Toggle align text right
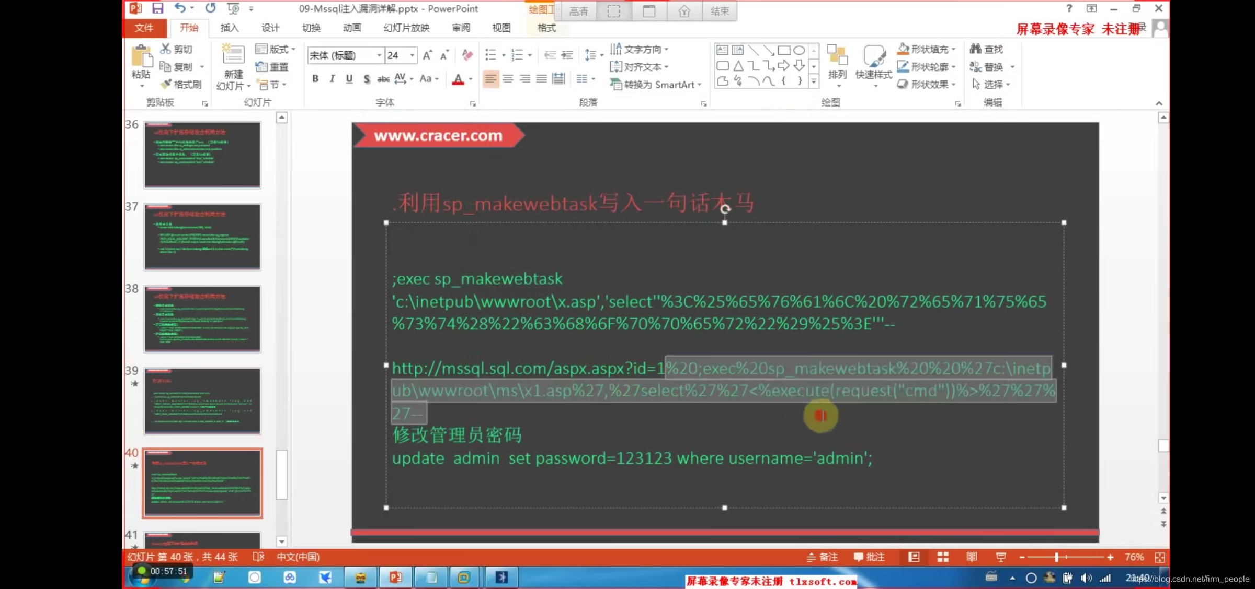The image size is (1255, 589). coord(524,79)
